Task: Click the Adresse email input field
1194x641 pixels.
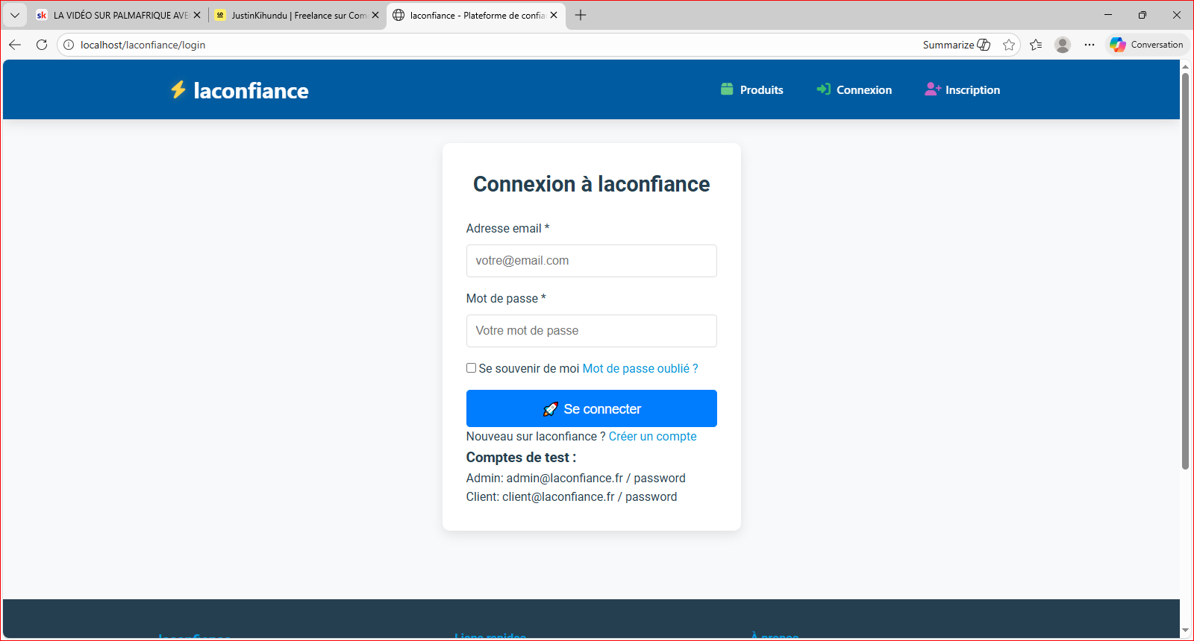Action: coord(592,261)
